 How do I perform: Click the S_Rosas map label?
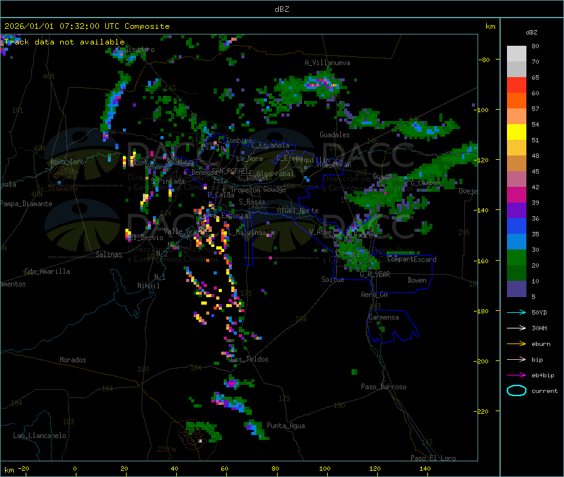point(252,202)
